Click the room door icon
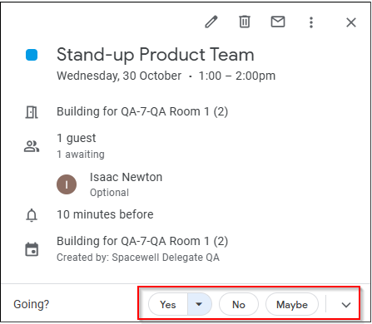The image size is (372, 324). click(32, 112)
